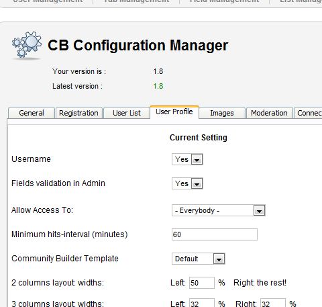Click the 2 columns Left width field
This screenshot has width=322, height=307.
pyautogui.click(x=202, y=283)
